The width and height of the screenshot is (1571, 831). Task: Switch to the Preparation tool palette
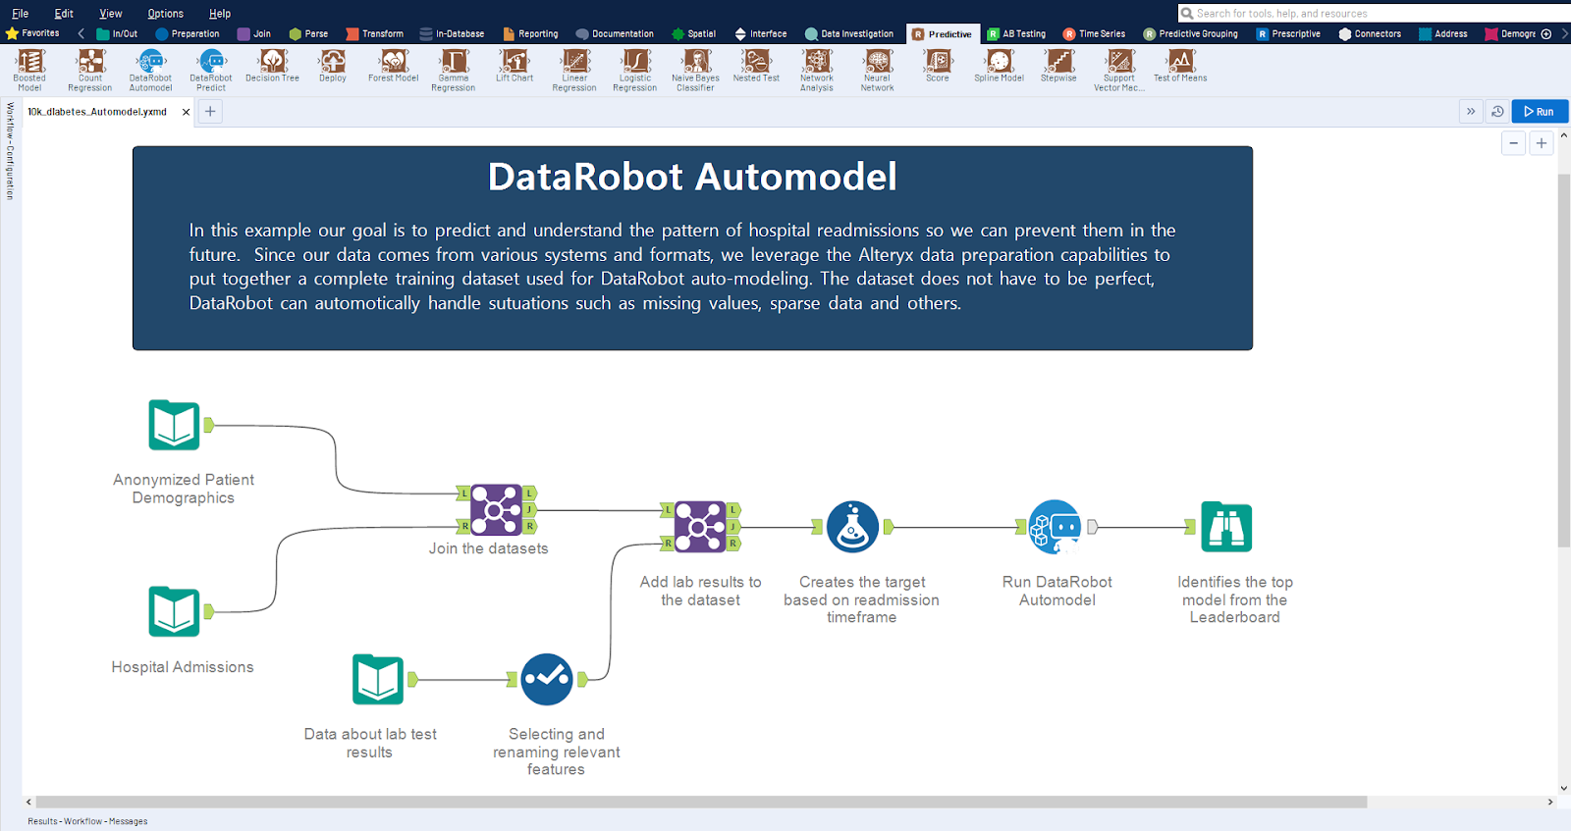tap(188, 33)
